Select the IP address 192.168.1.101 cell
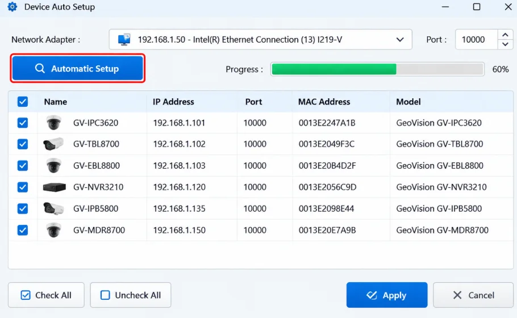Screen dimensions: 517x318 [179, 123]
